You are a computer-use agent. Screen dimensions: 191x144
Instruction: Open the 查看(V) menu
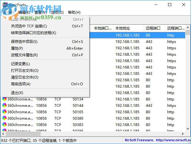41,12
